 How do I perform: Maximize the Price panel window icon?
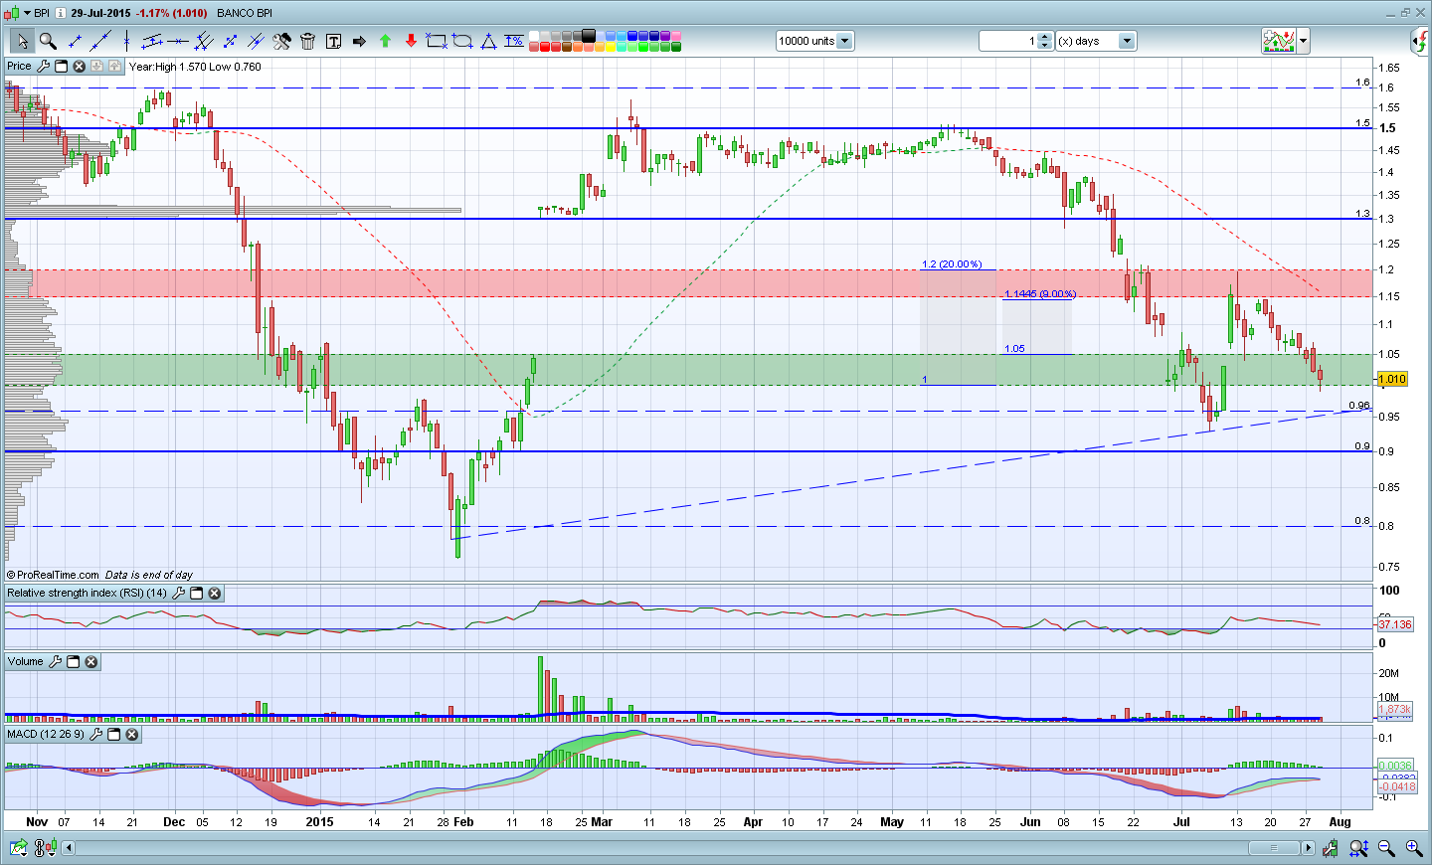coord(61,67)
